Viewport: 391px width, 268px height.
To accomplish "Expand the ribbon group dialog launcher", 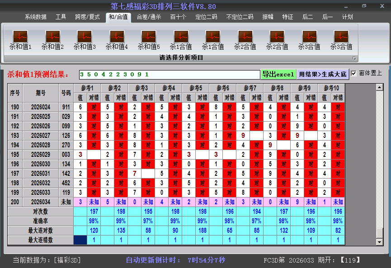I will [x=354, y=58].
